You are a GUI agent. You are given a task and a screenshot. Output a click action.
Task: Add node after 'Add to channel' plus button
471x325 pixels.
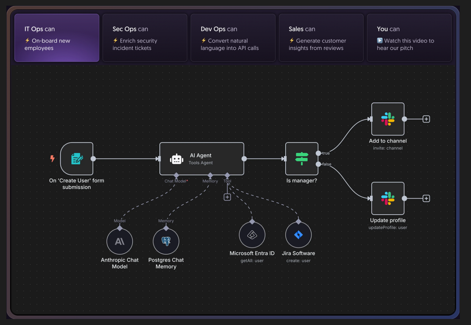[426, 119]
